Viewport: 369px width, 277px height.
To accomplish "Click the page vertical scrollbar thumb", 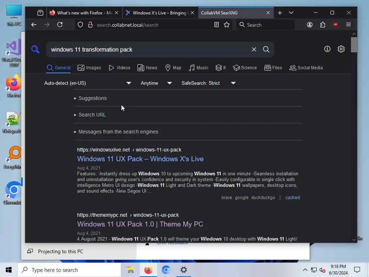I will coord(354,44).
